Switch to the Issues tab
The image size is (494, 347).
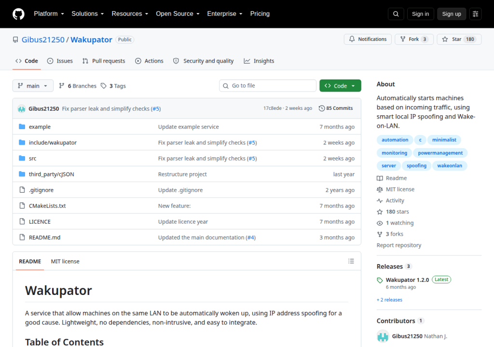pos(60,61)
